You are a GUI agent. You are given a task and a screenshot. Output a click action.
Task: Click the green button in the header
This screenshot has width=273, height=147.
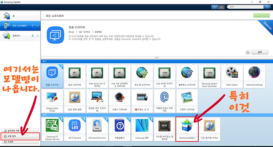262,15
